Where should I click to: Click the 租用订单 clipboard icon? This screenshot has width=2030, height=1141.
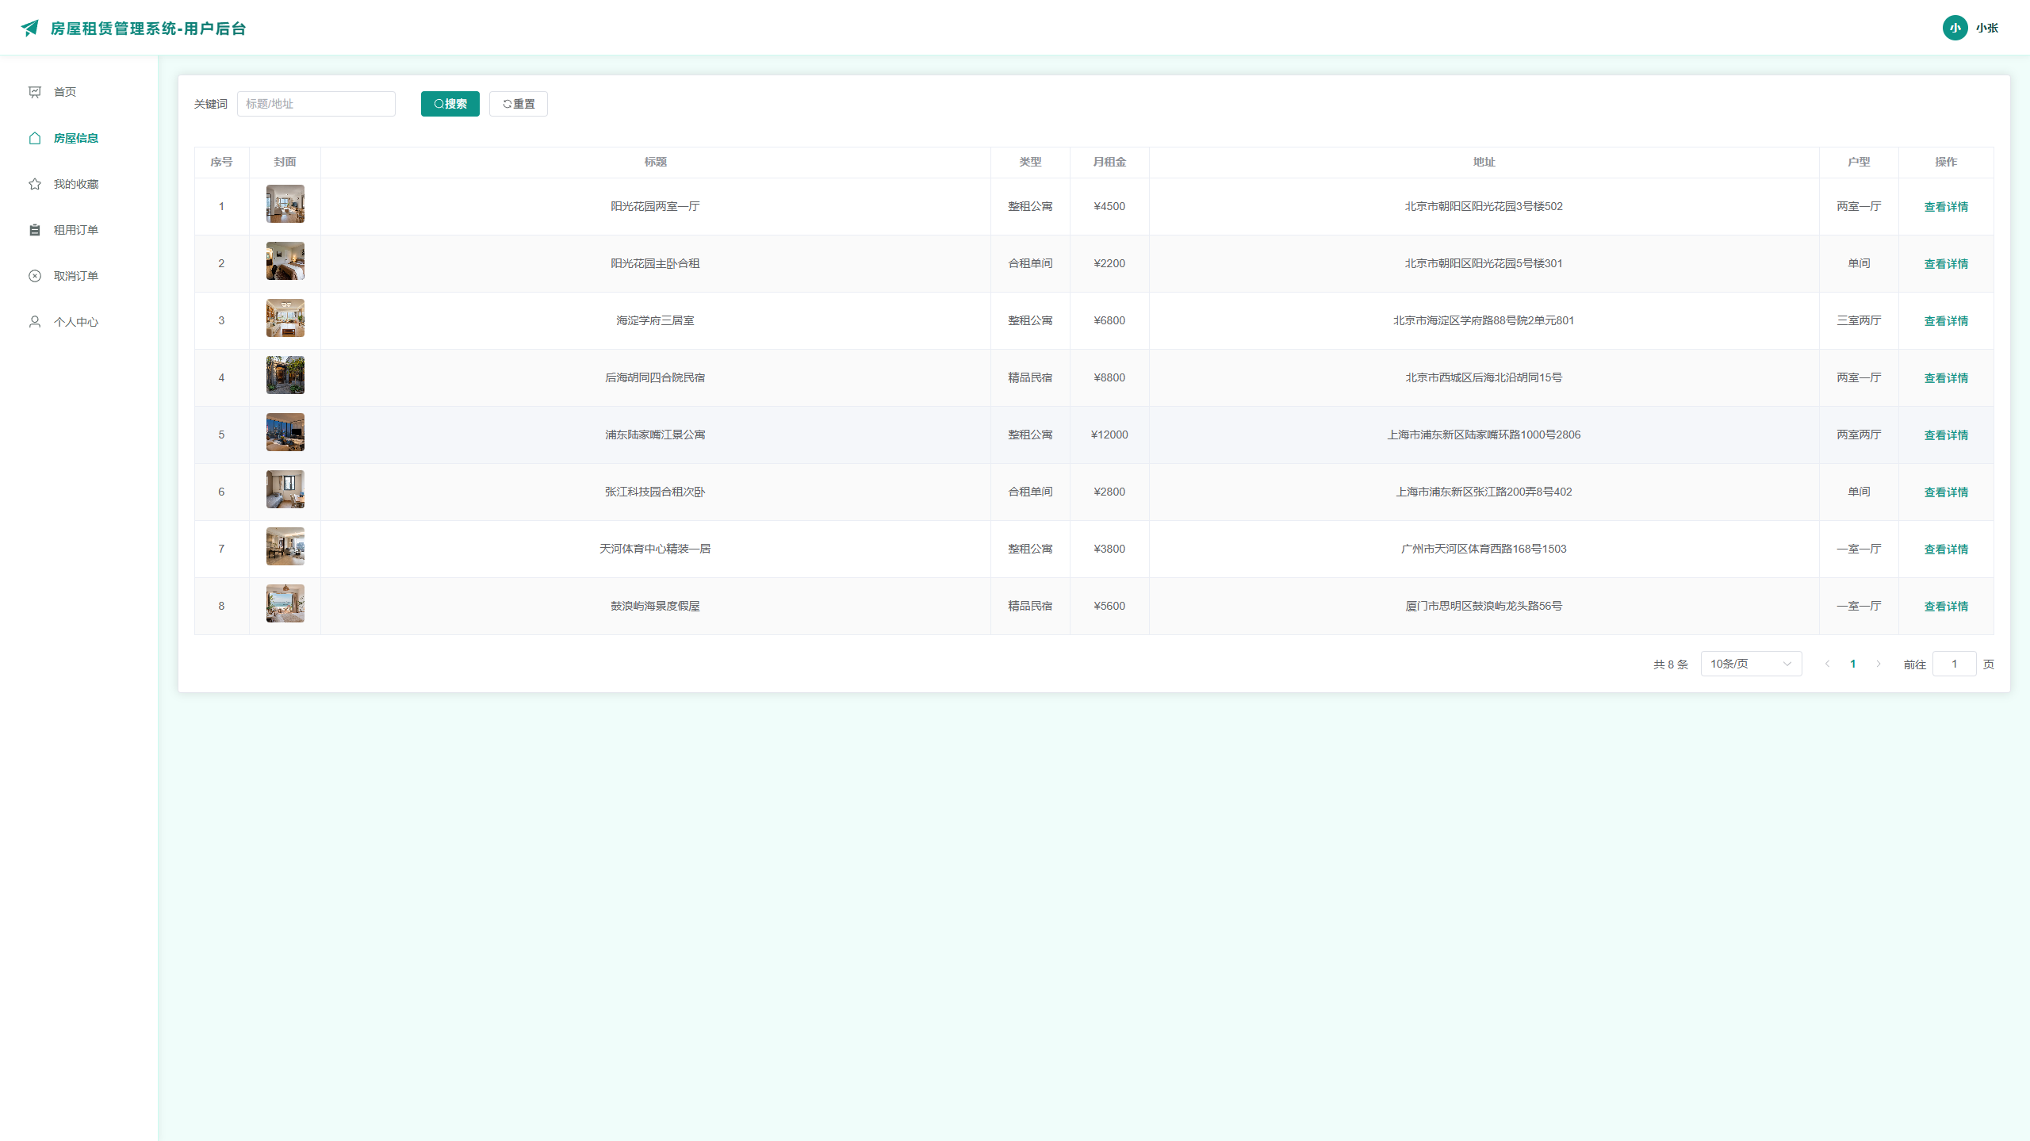[35, 230]
